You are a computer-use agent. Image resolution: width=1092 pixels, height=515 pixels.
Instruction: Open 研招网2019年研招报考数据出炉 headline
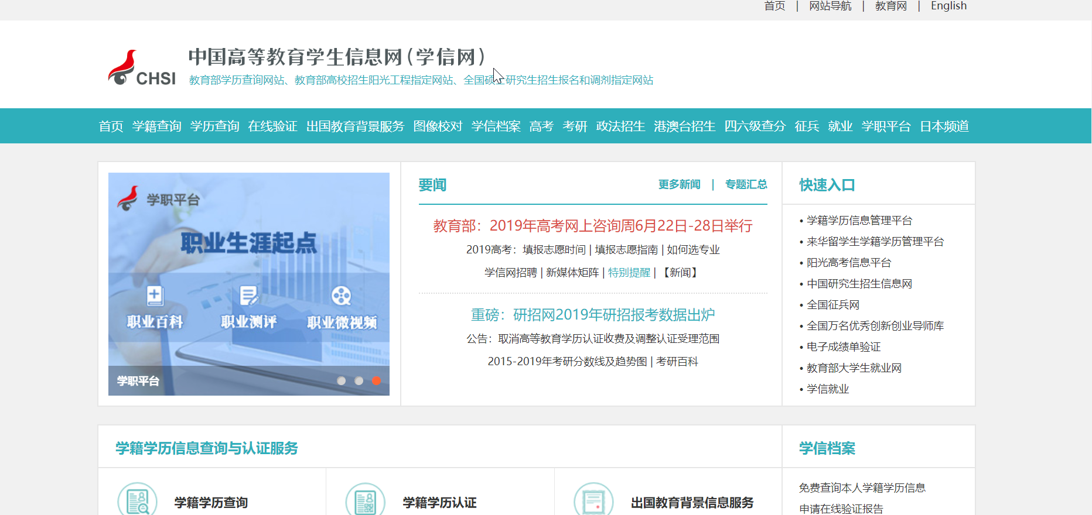coord(593,315)
